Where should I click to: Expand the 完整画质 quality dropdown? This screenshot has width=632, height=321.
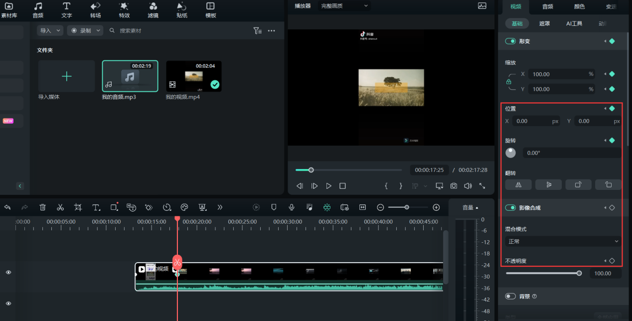(344, 6)
